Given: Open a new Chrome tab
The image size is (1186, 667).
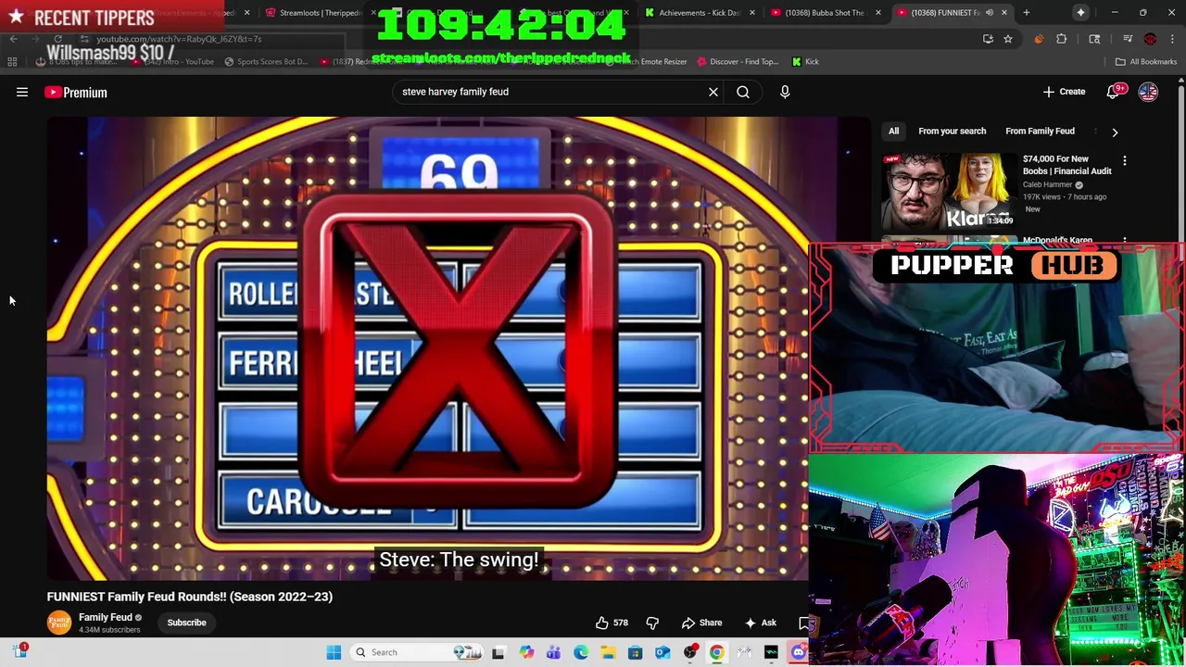Looking at the screenshot, I should click(x=1027, y=12).
